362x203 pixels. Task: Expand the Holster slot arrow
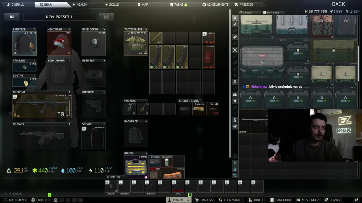104,92
